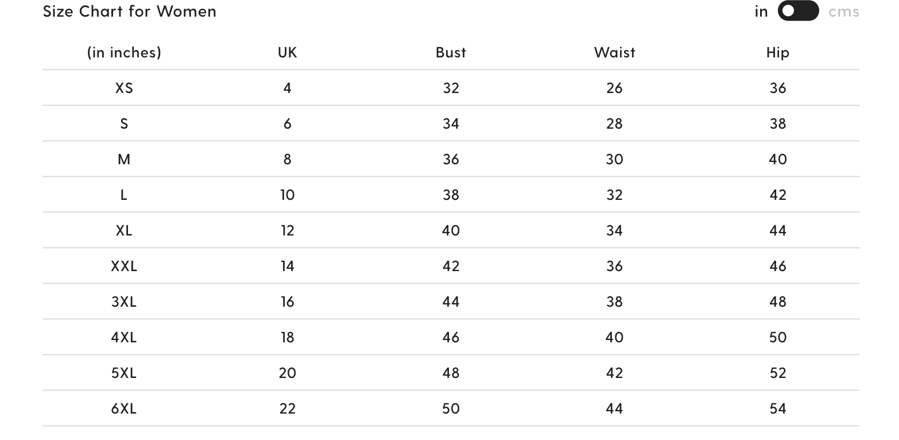Click the Waist column header
The image size is (899, 440).
tap(614, 52)
